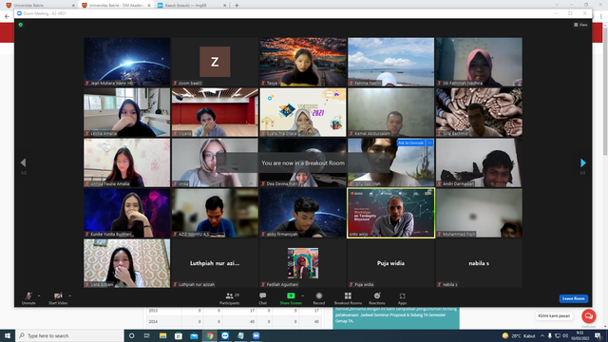Select abby firmansyah's video tile
The width and height of the screenshot is (608, 342).
[x=303, y=213]
